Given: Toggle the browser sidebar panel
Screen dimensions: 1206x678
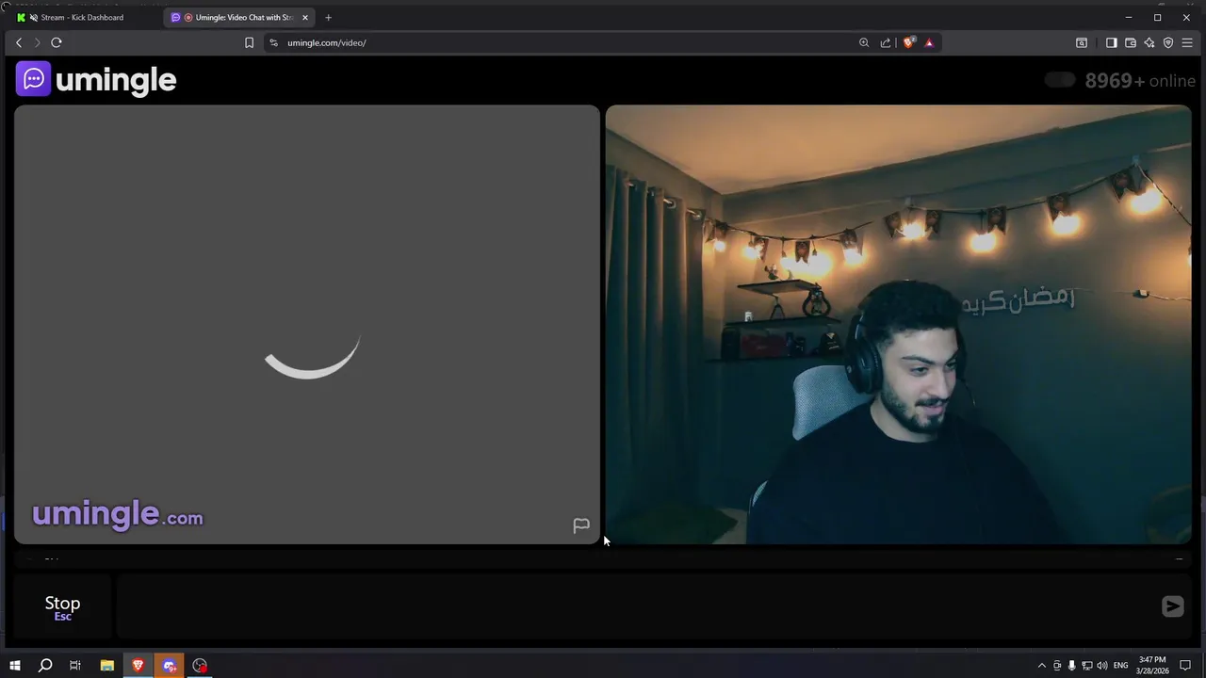Looking at the screenshot, I should pyautogui.click(x=1111, y=42).
